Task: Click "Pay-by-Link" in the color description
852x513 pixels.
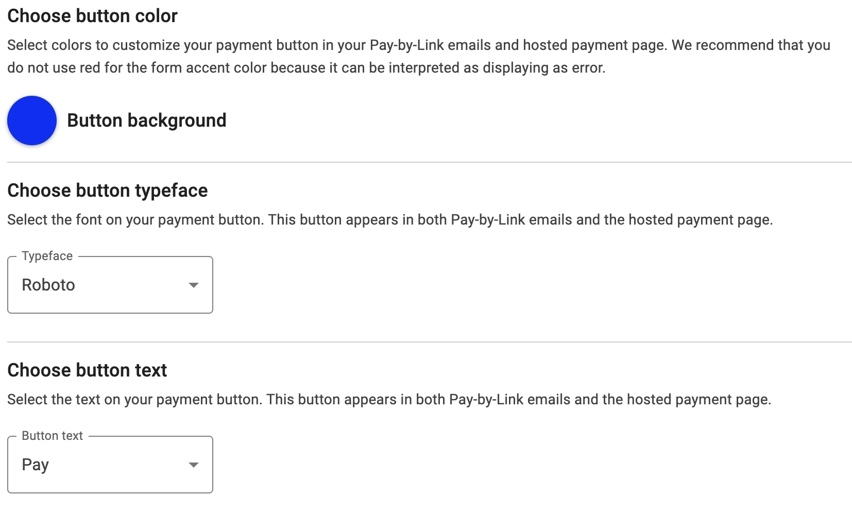Action: [407, 45]
